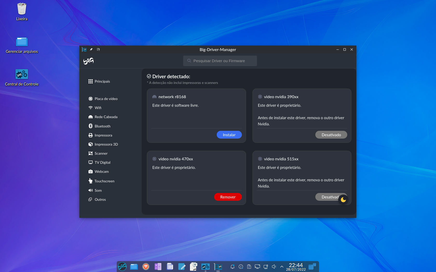Click the 'Driver detectado:' heading
Image resolution: width=436 pixels, height=272 pixels.
pyautogui.click(x=171, y=76)
